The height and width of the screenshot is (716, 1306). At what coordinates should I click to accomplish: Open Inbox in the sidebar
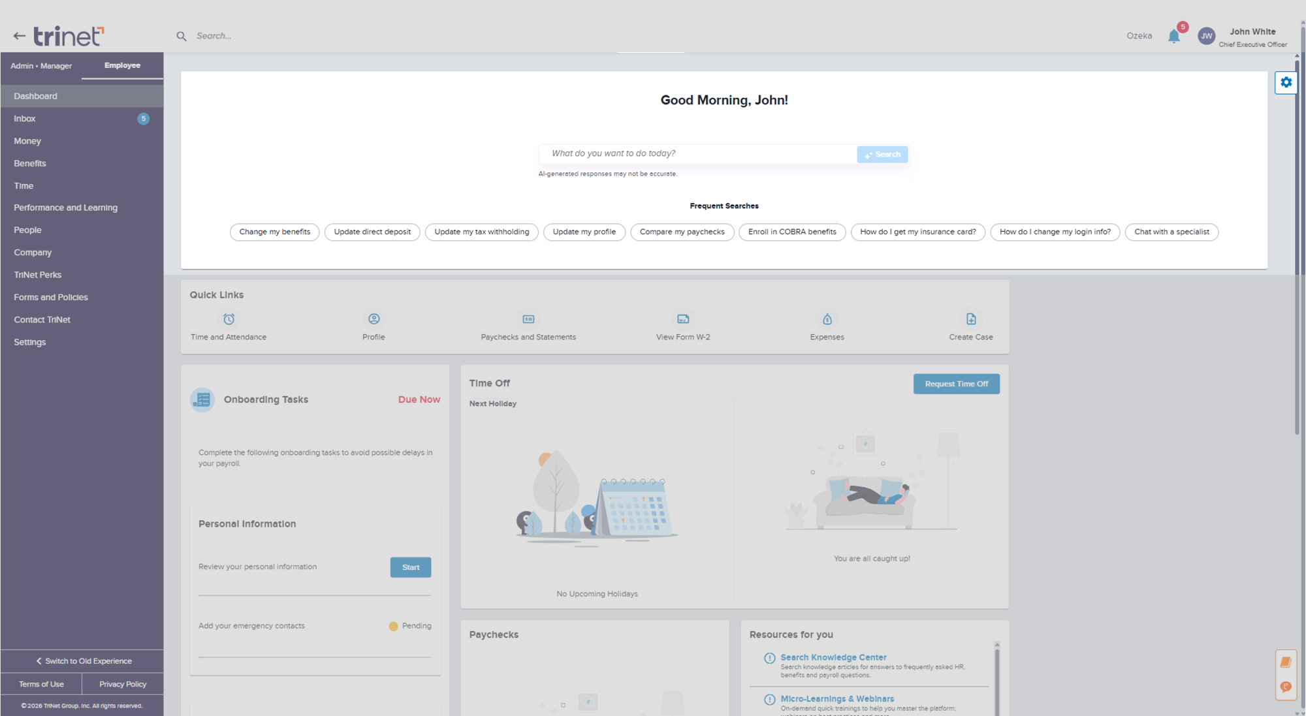point(25,119)
